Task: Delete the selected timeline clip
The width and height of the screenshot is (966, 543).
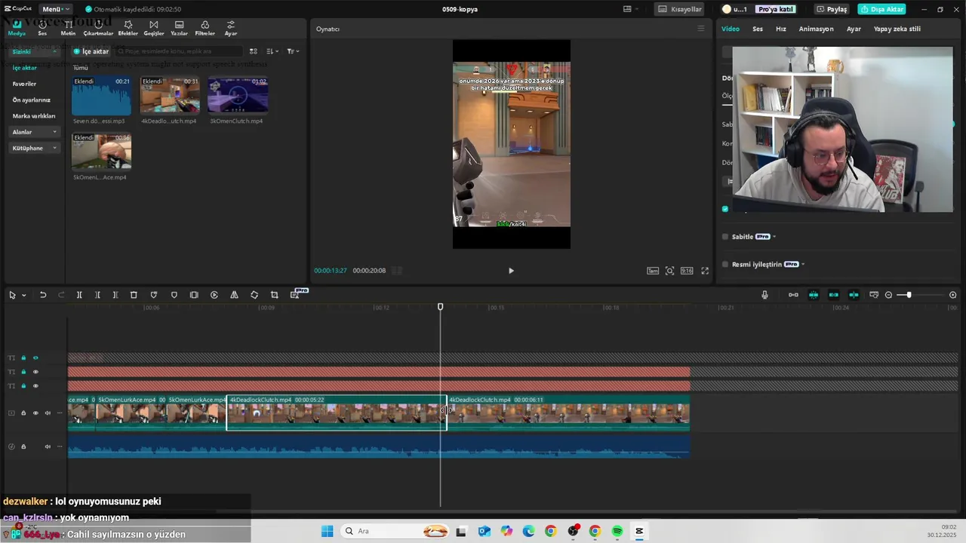Action: point(134,295)
